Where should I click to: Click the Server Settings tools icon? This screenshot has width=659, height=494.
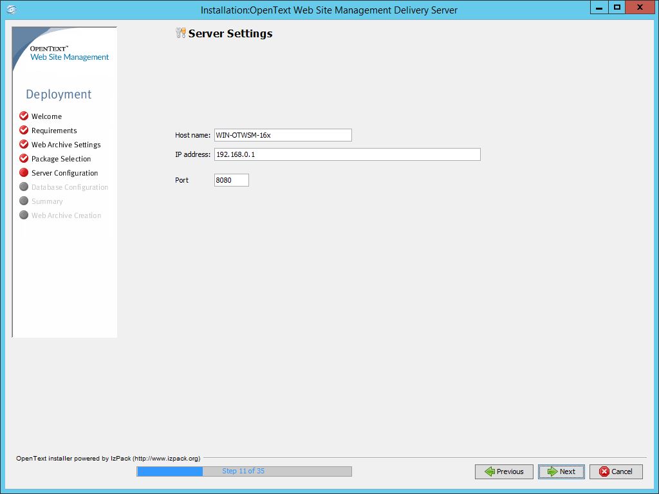pos(181,33)
